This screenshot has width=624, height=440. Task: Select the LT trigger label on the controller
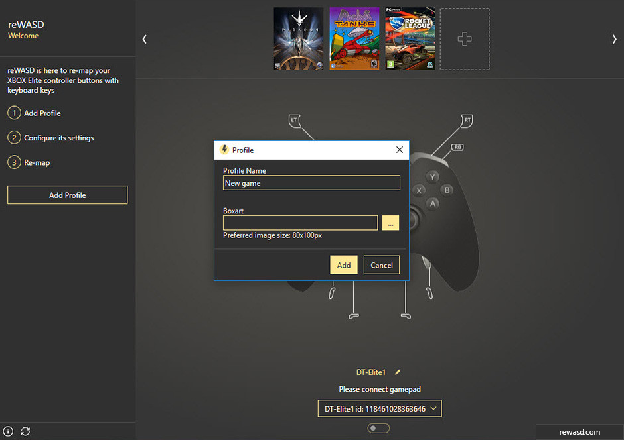[295, 121]
